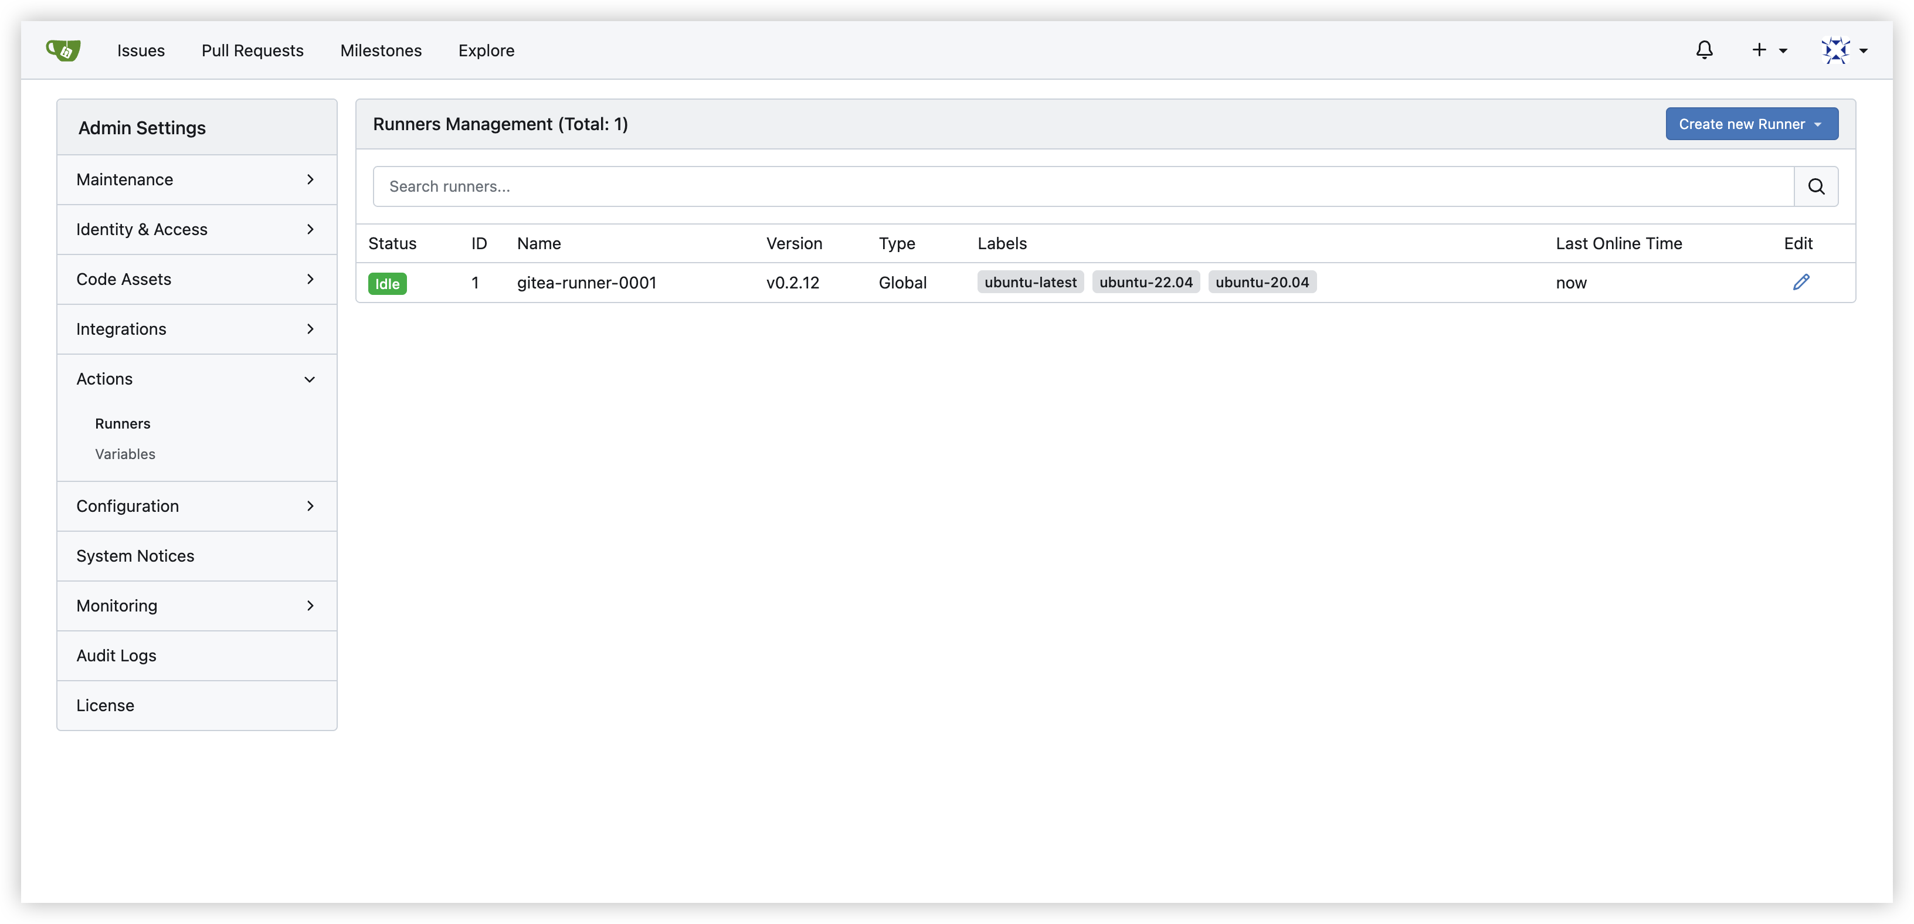Expand the Monitoring section
Screen dimensions: 1914x924
pos(197,606)
